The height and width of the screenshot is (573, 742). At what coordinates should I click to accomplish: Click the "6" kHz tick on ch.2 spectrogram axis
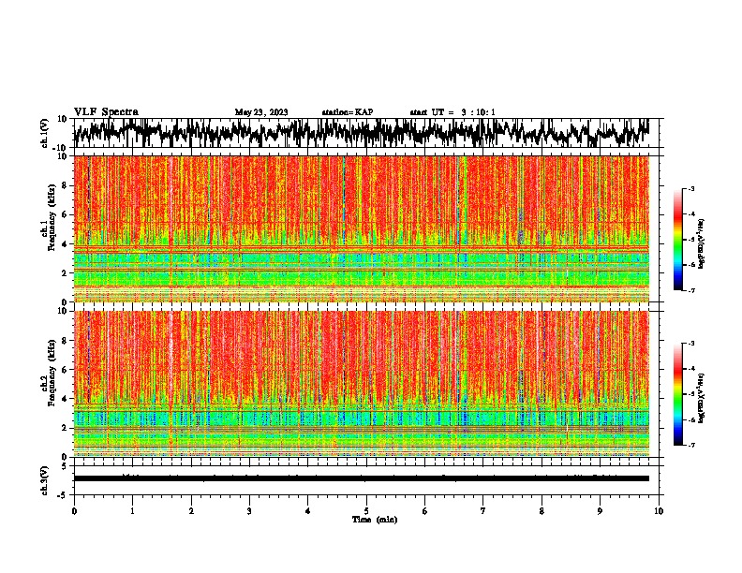(x=66, y=369)
